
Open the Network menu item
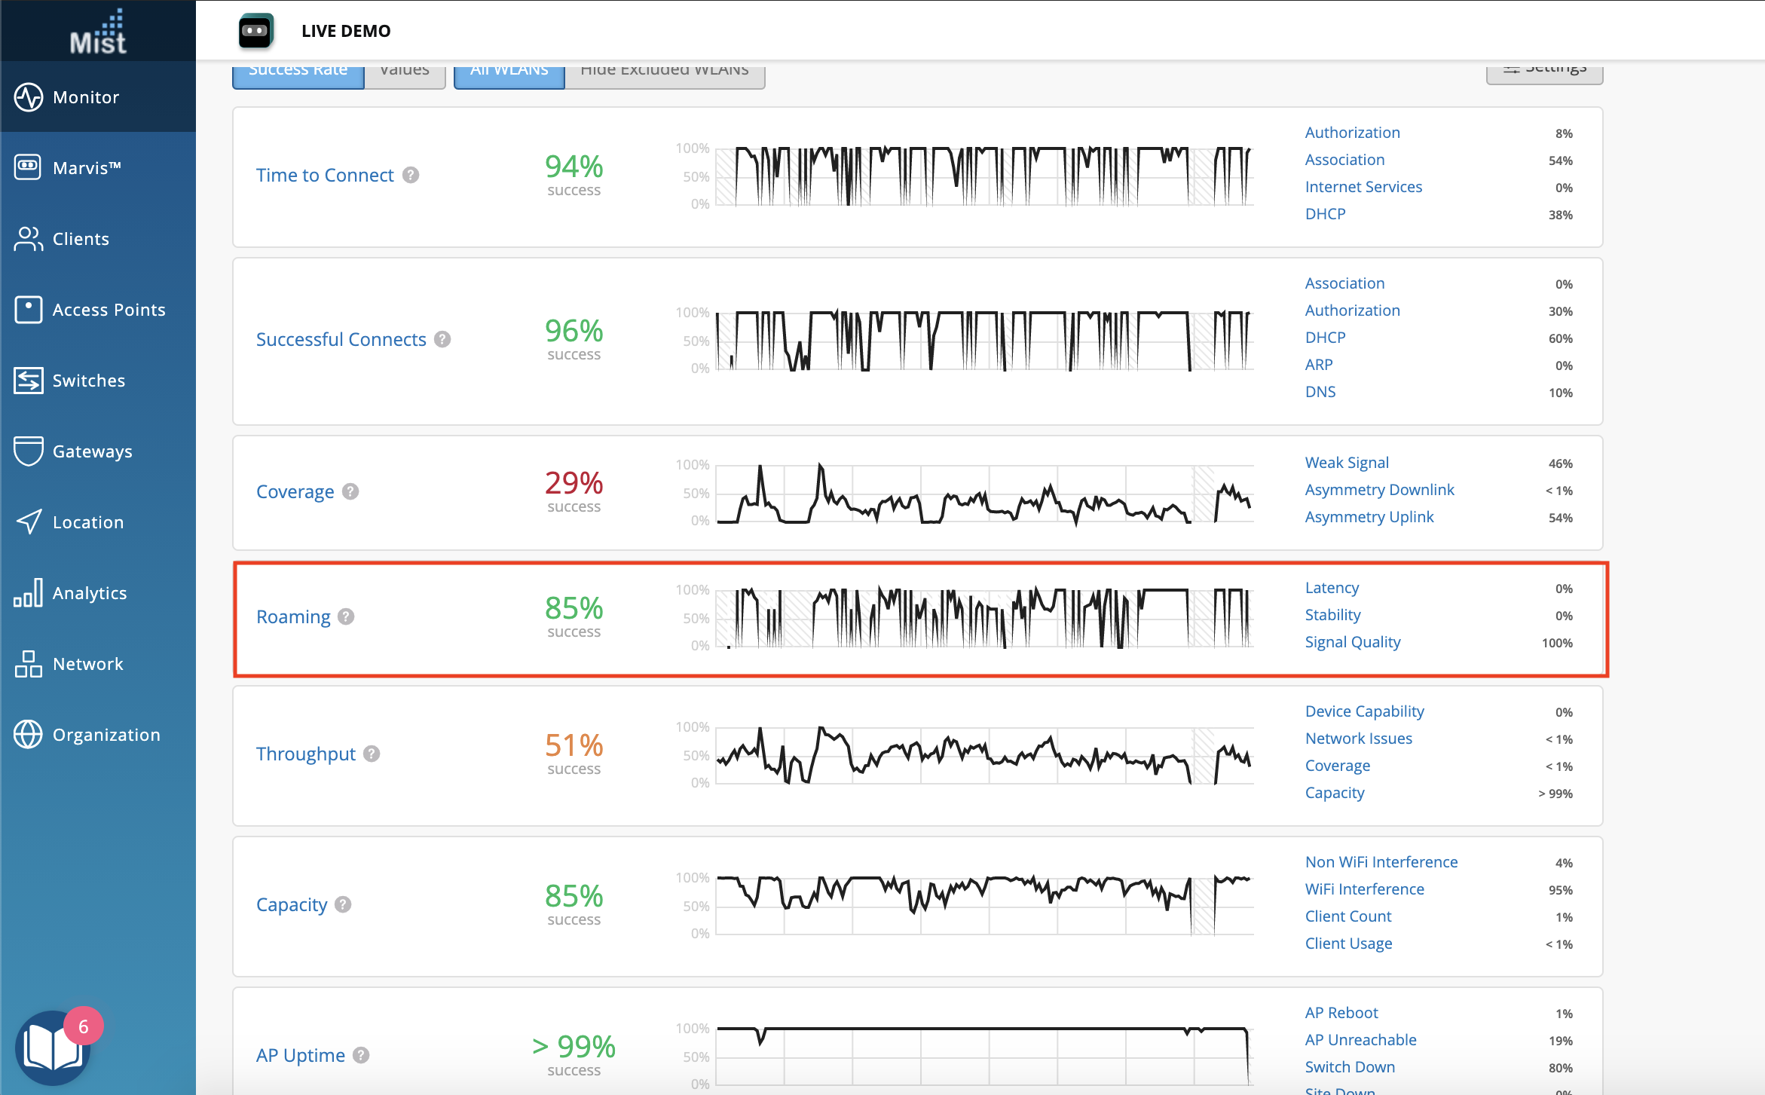pos(87,664)
